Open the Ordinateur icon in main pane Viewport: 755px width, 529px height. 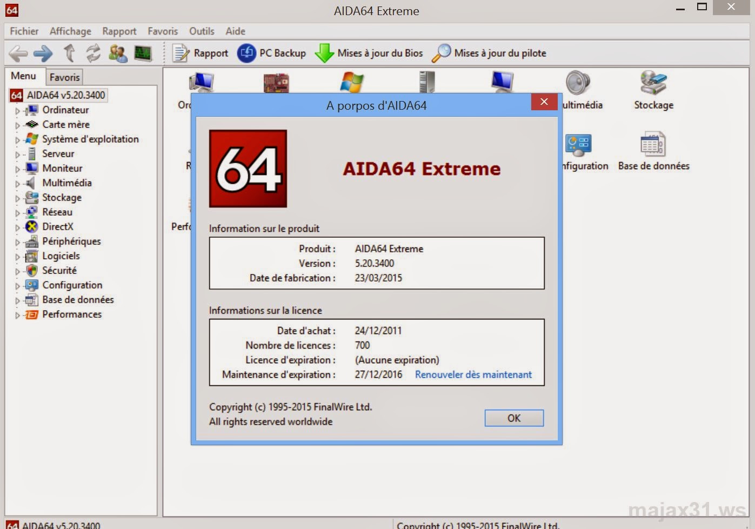(201, 83)
